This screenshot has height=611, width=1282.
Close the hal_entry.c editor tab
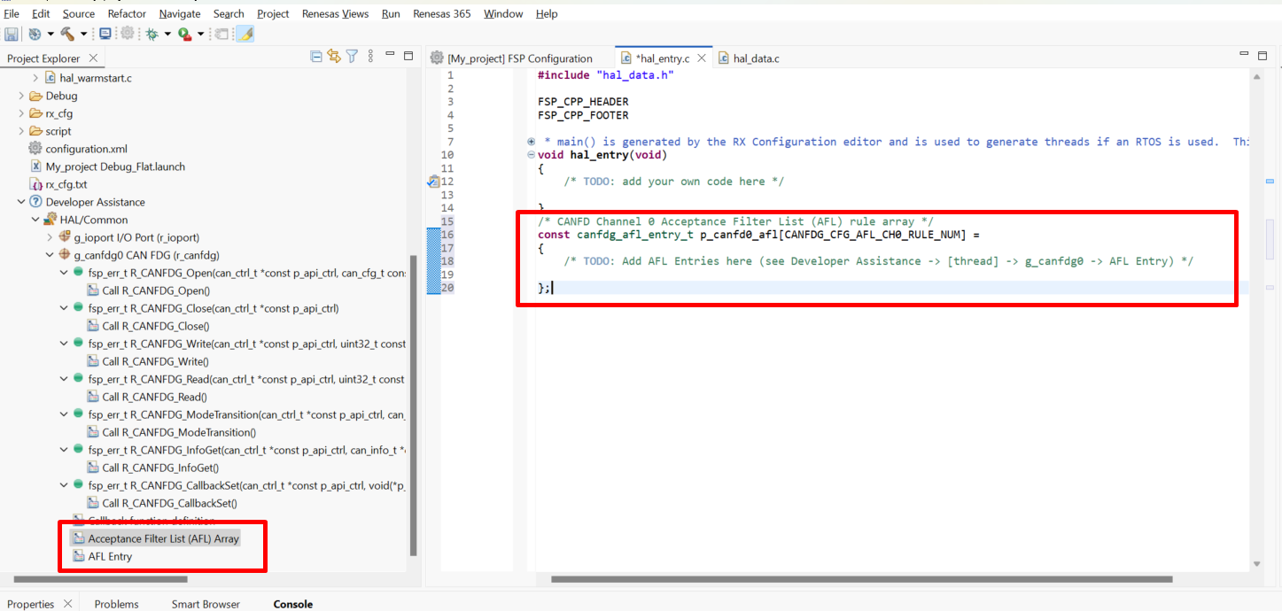[701, 58]
